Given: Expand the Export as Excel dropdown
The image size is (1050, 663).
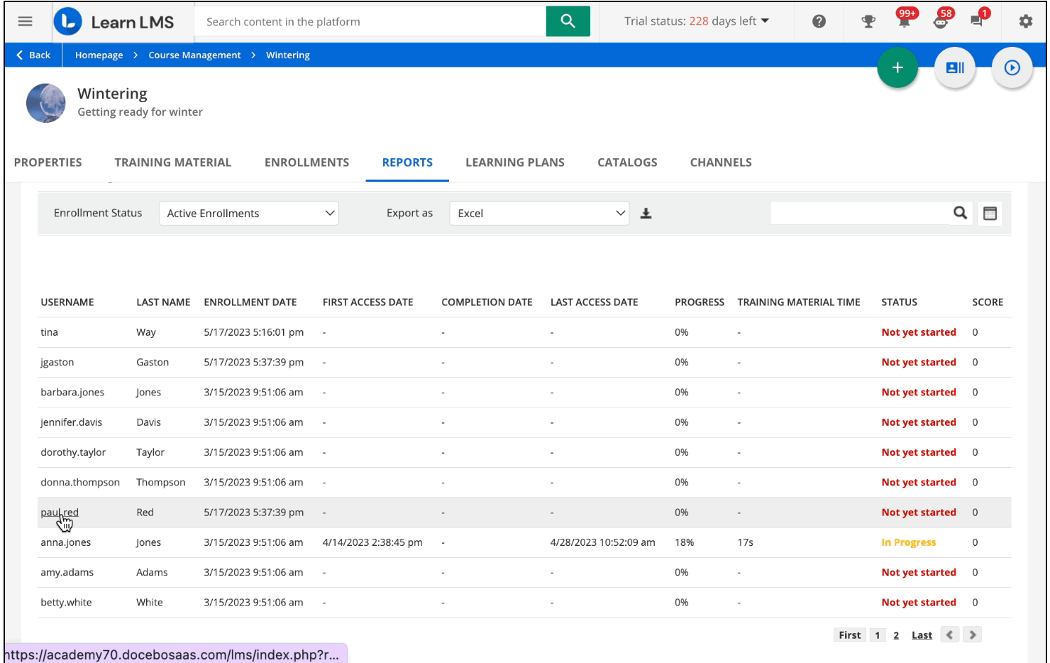Looking at the screenshot, I should pyautogui.click(x=539, y=214).
